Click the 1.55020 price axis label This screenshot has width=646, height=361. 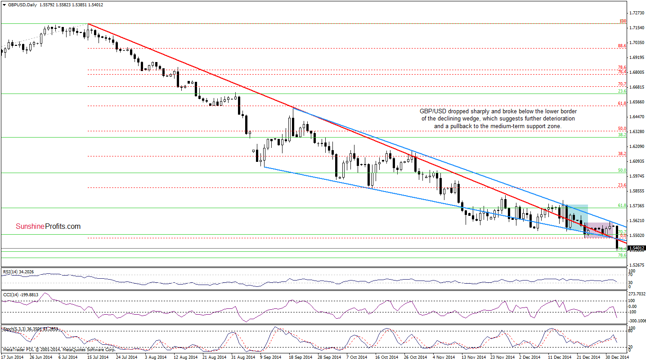(x=636, y=236)
